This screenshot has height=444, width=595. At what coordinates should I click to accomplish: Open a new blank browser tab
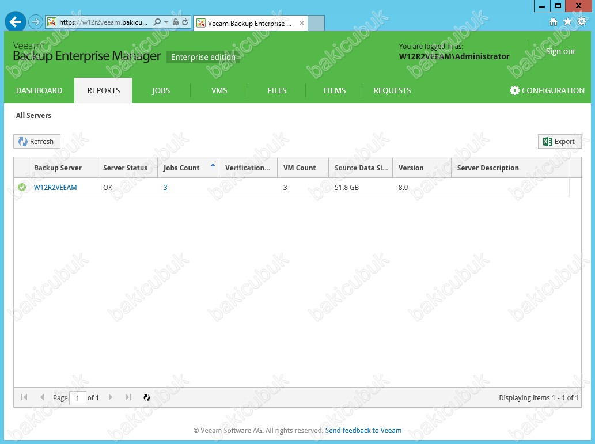316,23
